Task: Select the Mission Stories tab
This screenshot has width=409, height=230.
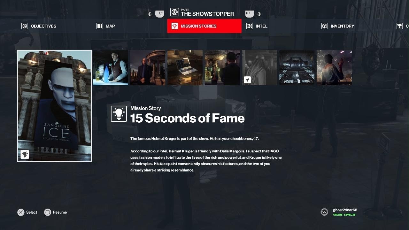Action: tap(204, 26)
